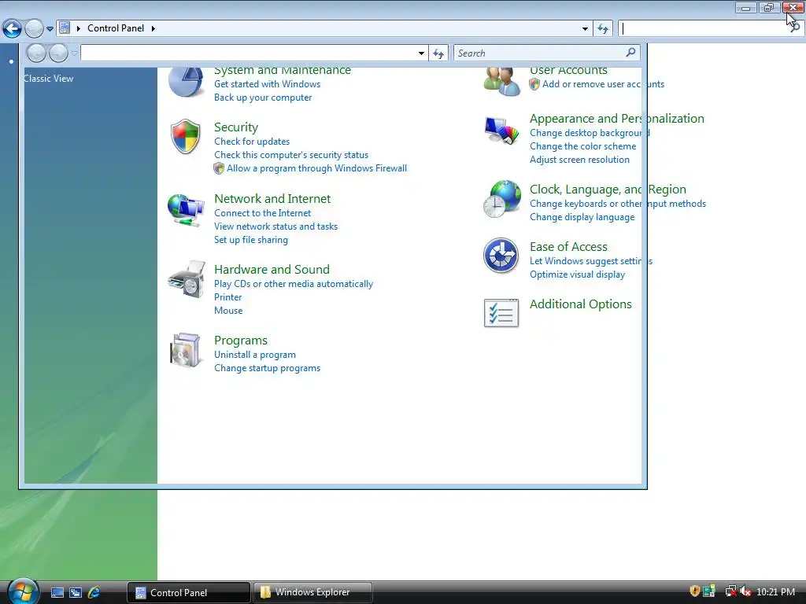Click Allow a program through Windows Firewall
The height and width of the screenshot is (604, 806).
[x=316, y=168]
